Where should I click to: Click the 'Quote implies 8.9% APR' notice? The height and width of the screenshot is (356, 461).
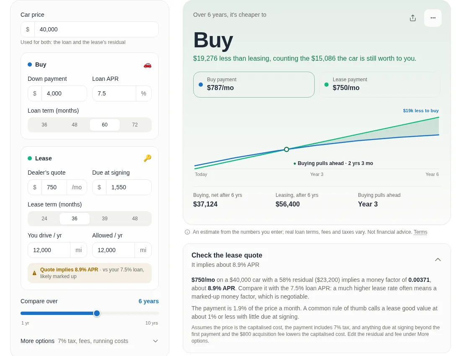89,273
